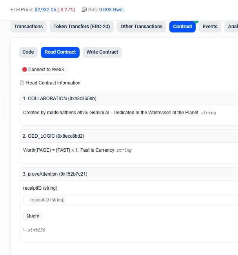Go to the Events tab
This screenshot has height=255, width=238.
(210, 27)
